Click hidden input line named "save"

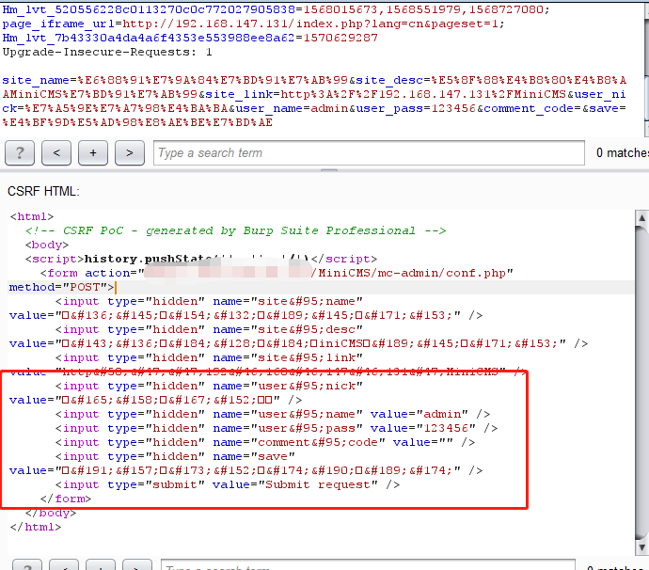point(175,456)
